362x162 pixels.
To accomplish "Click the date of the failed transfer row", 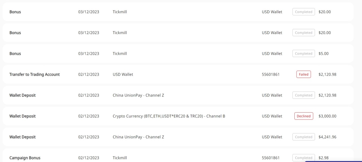I will pyautogui.click(x=89, y=74).
